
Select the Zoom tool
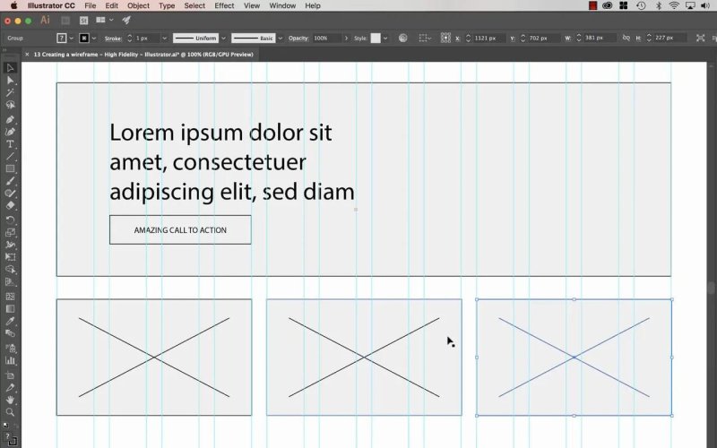(10, 412)
